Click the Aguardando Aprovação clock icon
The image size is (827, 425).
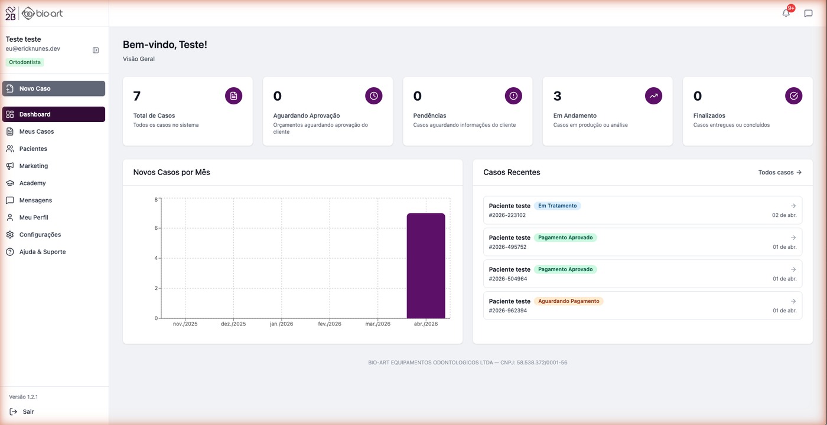pos(373,95)
